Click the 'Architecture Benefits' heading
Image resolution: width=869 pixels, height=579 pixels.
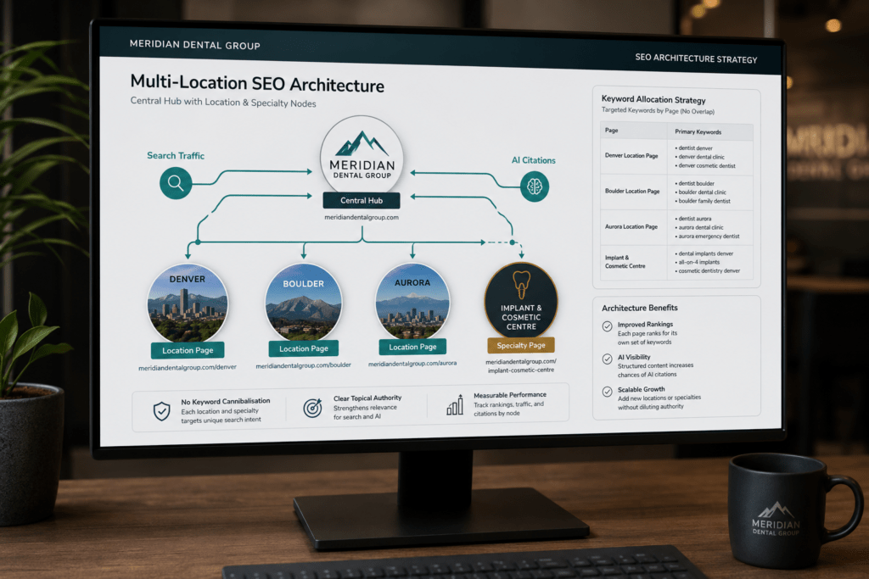640,308
